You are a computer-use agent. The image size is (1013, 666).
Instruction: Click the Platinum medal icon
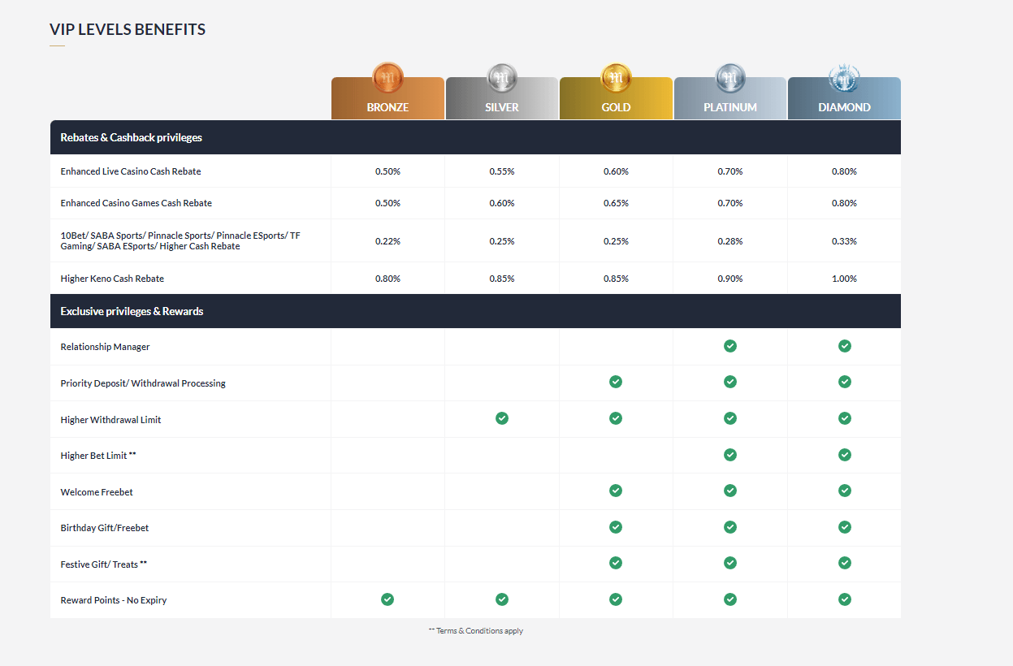pos(730,77)
